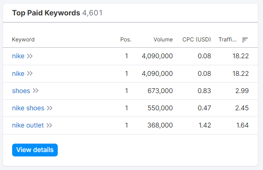Sort by the CPC (USD) column header
This screenshot has height=170, width=263.
click(x=196, y=40)
